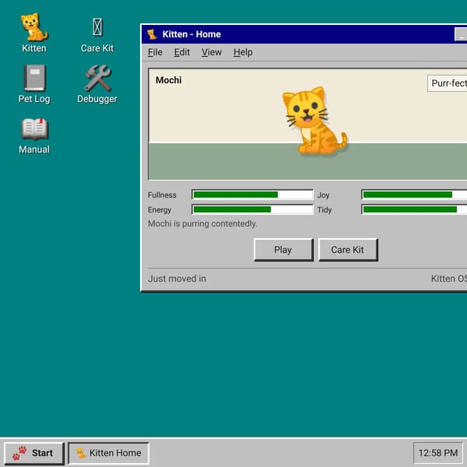Screen dimensions: 467x467
Task: Pet Mochi the kitten in the room
Action: tap(314, 121)
